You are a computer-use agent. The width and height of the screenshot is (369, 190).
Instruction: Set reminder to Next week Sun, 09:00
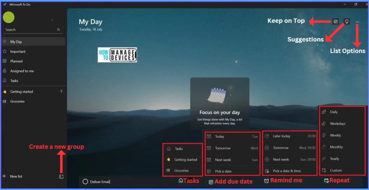click(x=290, y=159)
